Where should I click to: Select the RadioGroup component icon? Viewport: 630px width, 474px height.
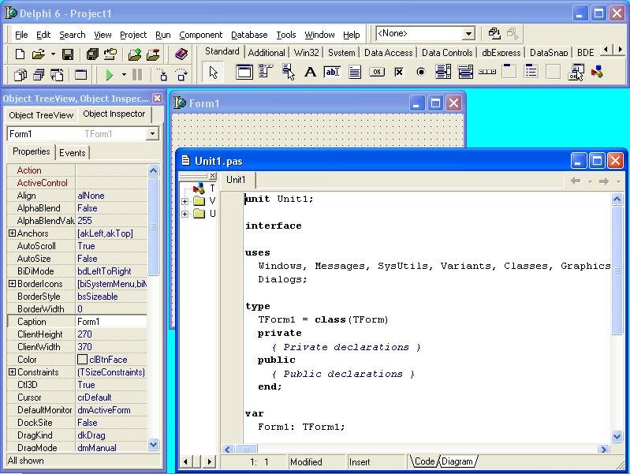pyautogui.click(x=531, y=73)
